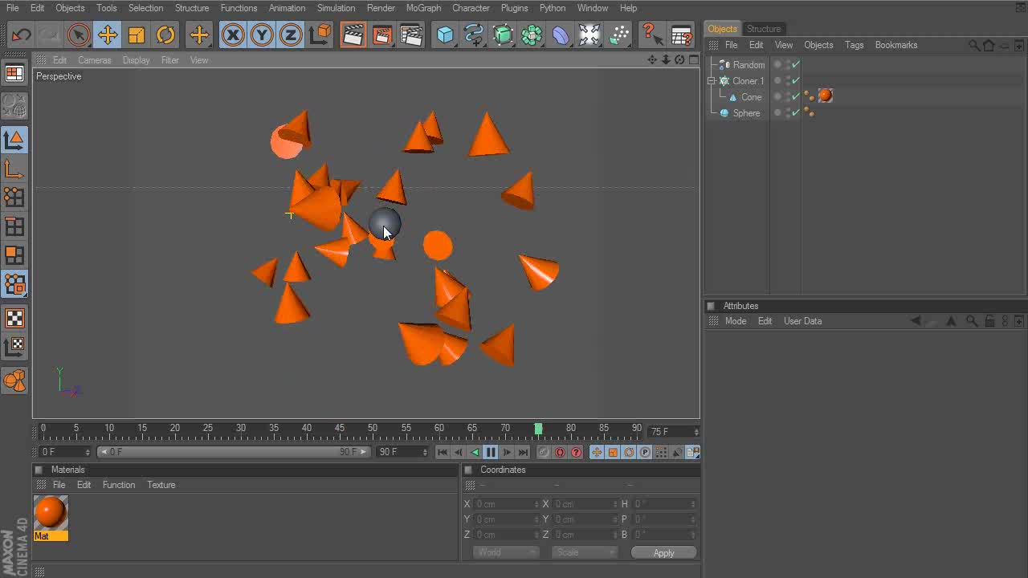Select the Rotate tool in top toolbar
This screenshot has width=1028, height=578.
(x=165, y=35)
